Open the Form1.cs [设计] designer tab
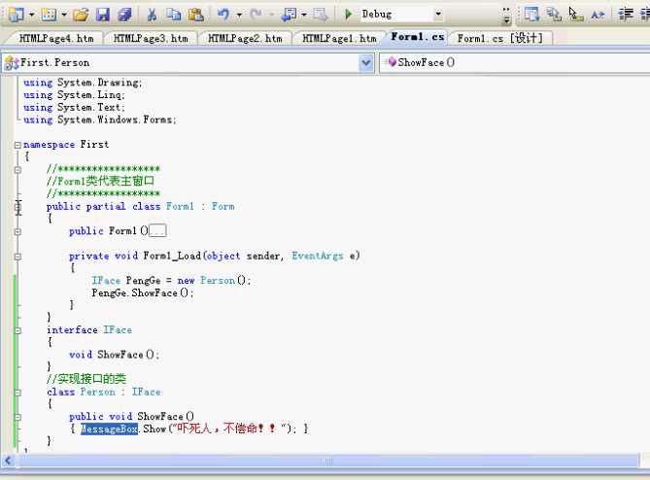 (x=500, y=39)
